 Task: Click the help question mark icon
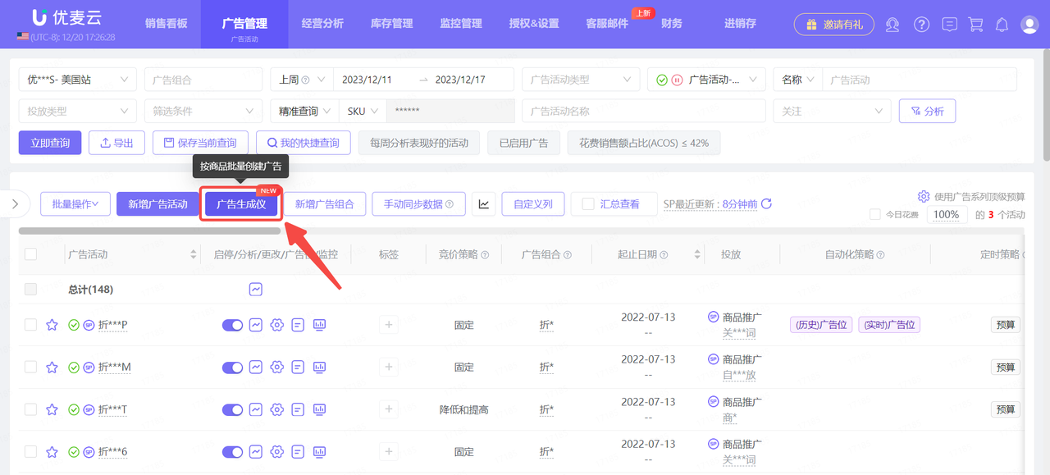[x=920, y=25]
